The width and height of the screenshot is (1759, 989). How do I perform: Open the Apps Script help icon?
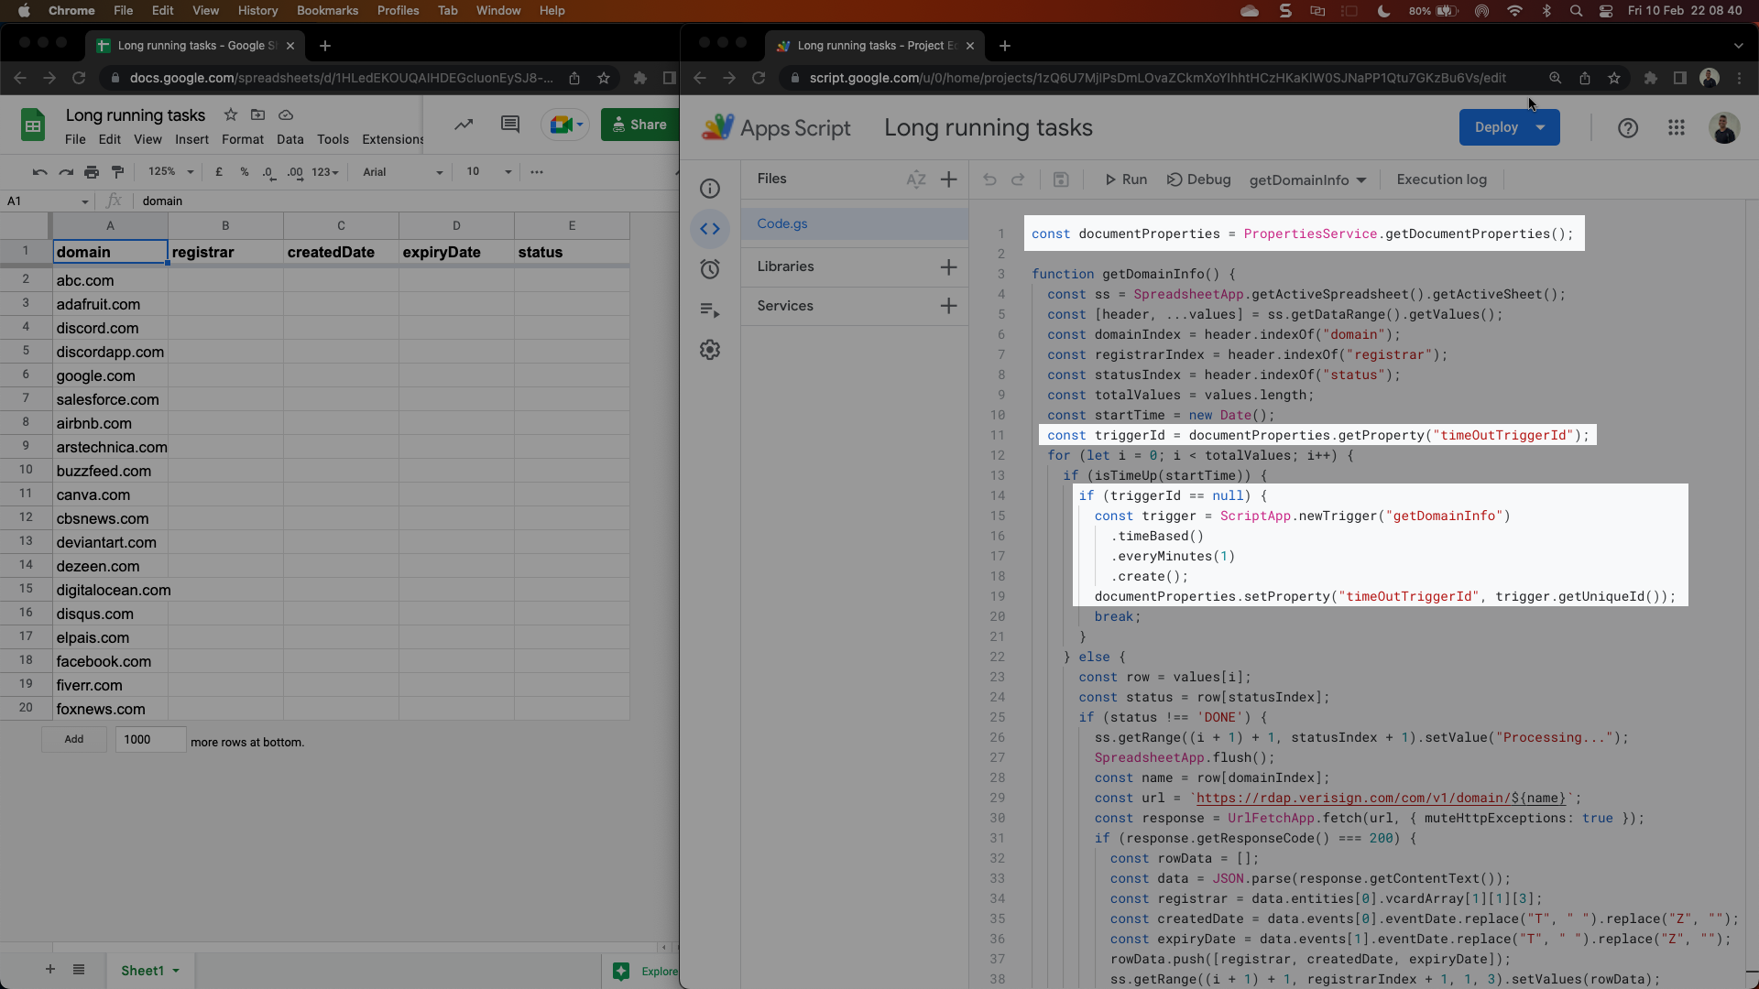click(x=1628, y=128)
